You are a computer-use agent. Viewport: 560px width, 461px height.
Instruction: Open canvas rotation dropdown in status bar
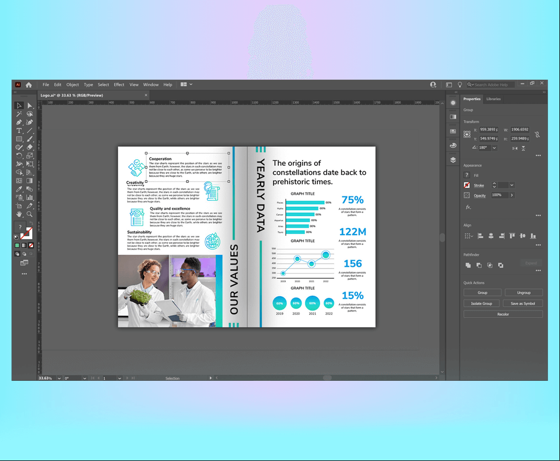(85, 378)
